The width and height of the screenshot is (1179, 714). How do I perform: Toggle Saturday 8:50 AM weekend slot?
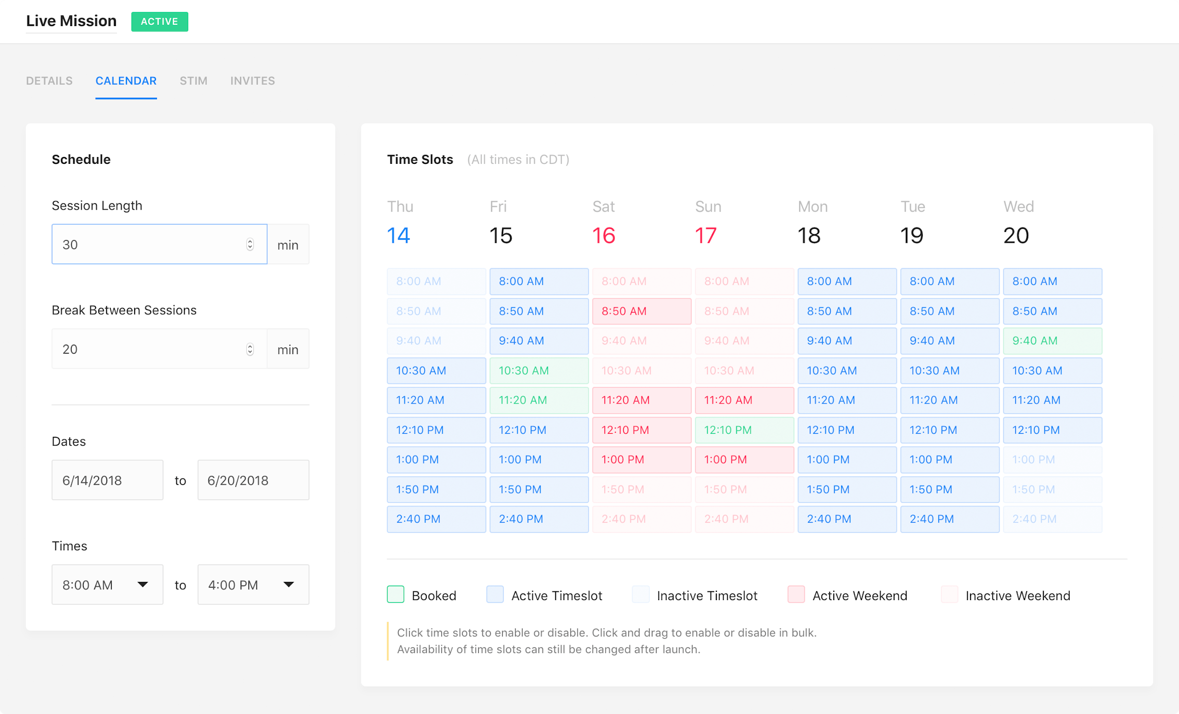click(641, 311)
